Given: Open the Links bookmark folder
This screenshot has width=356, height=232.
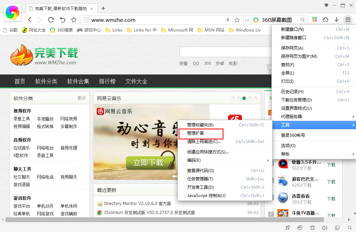Looking at the screenshot, I should (x=114, y=30).
